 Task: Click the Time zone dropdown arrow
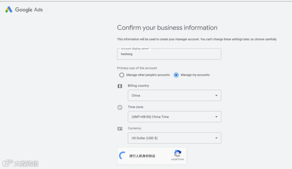pos(216,117)
